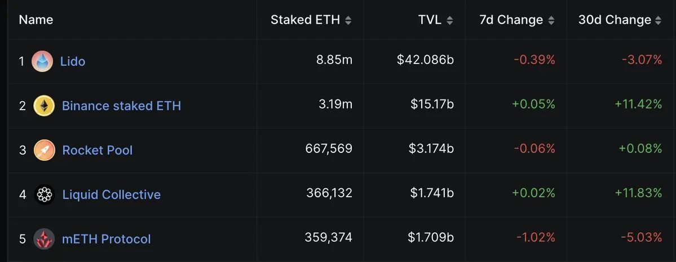Click the Liquid Collective circular logo

pyautogui.click(x=45, y=195)
